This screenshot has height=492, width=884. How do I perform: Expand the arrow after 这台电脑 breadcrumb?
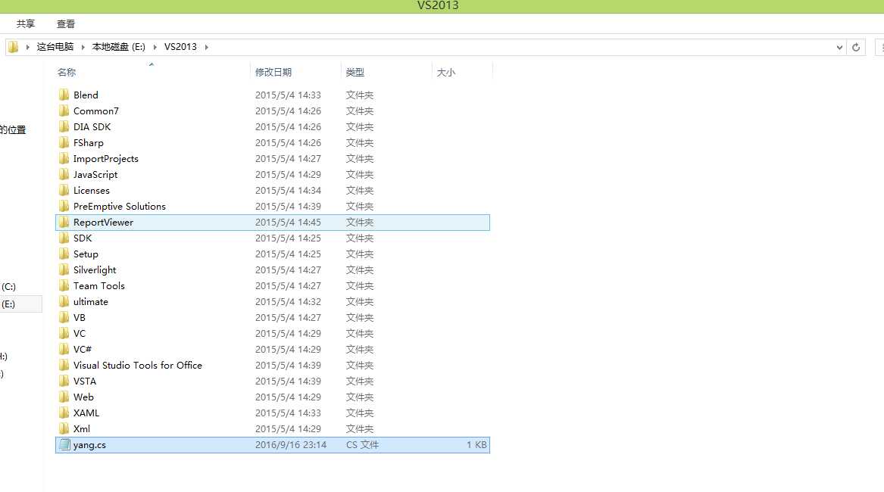83,47
